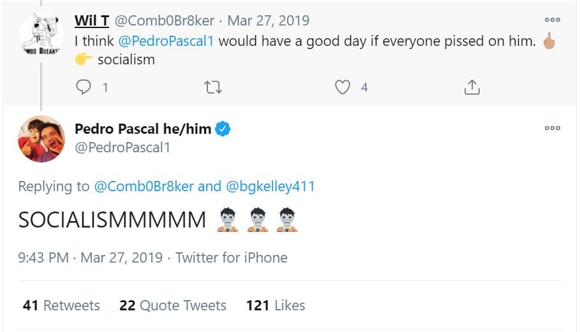This screenshot has width=580, height=332.
Task: Click the @bgkelley411 link in Replying to
Action: [270, 187]
